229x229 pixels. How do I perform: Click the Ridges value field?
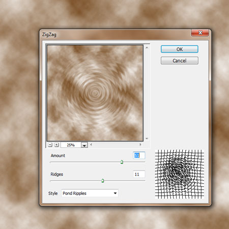tap(139, 174)
